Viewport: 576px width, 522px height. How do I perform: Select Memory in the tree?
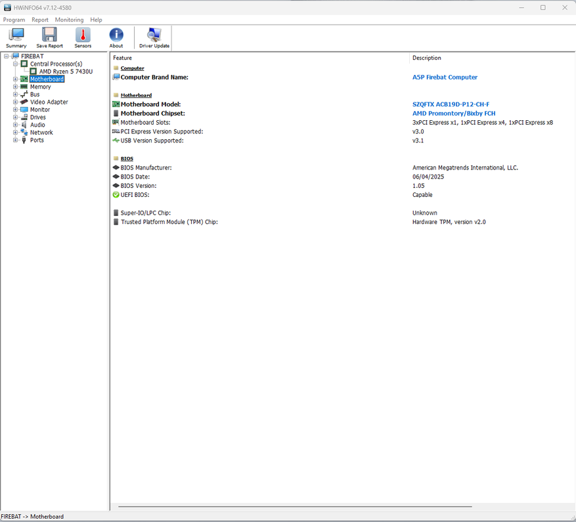[41, 87]
